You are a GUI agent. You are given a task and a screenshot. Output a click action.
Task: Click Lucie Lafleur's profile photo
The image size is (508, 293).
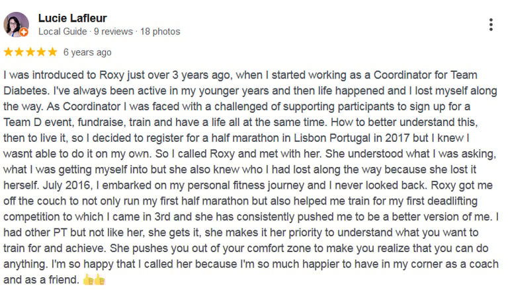click(x=16, y=24)
